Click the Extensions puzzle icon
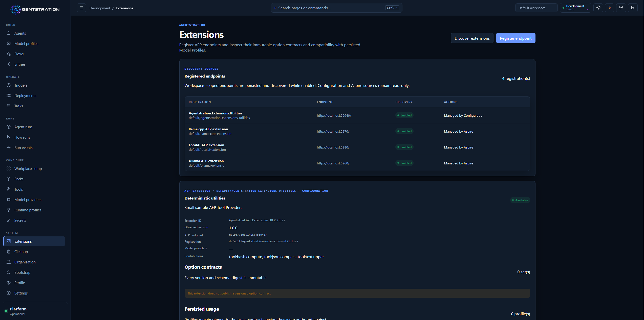 pos(9,241)
